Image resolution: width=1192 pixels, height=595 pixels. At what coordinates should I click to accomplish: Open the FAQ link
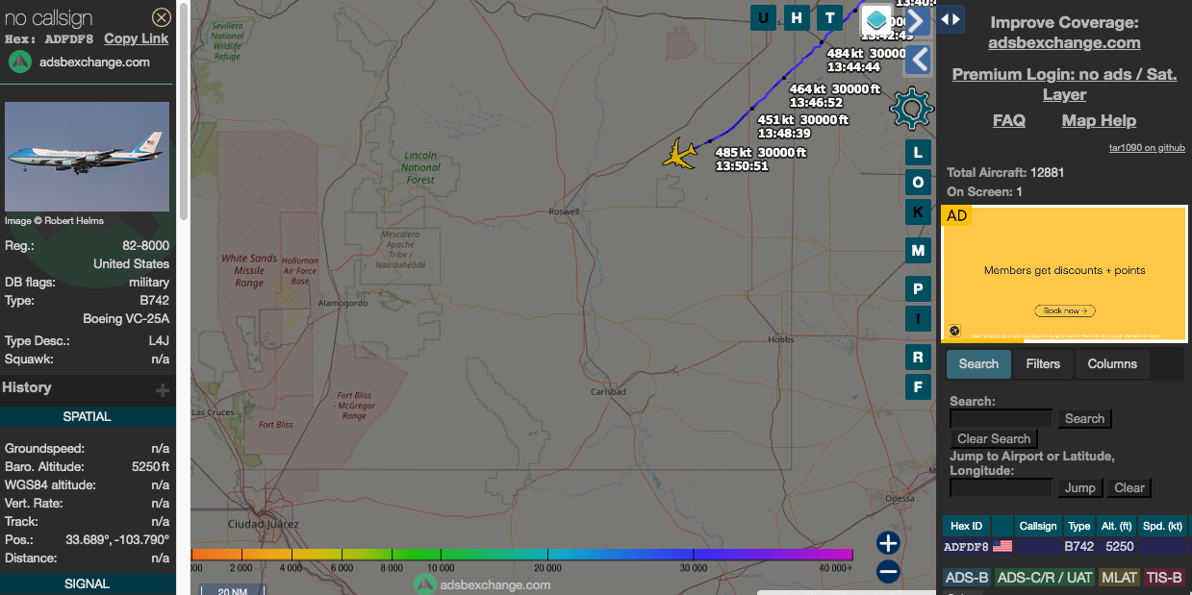[x=1008, y=120]
